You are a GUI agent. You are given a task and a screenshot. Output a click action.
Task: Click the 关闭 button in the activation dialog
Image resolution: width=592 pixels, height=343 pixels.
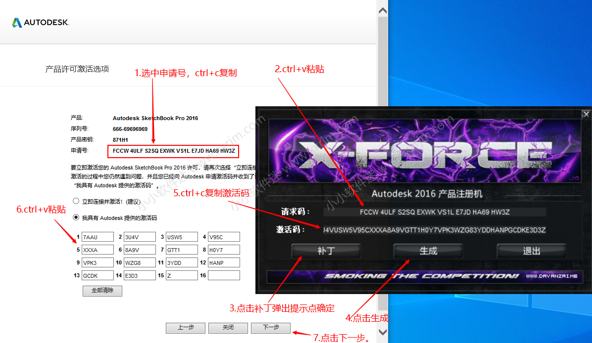pos(228,328)
